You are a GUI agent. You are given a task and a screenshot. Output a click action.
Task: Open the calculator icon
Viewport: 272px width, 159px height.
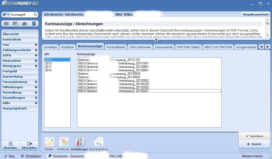pyautogui.click(x=34, y=24)
